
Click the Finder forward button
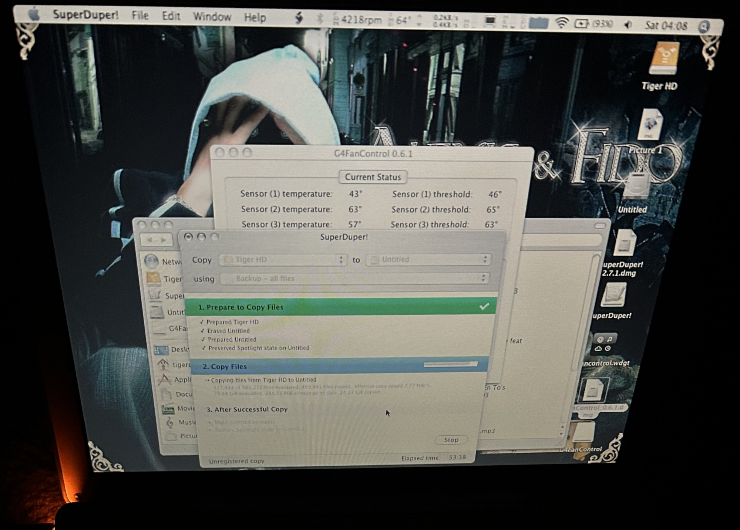164,240
